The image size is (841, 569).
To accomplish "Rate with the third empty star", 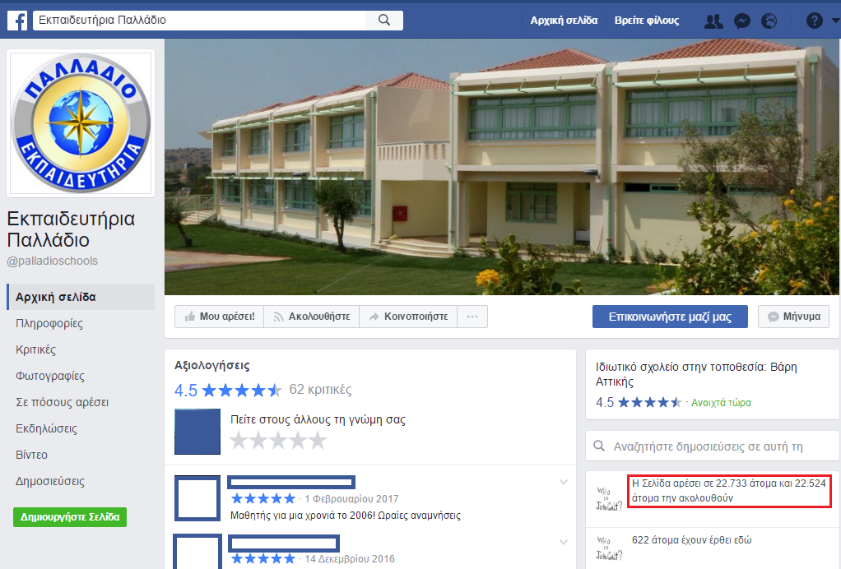I will point(278,441).
